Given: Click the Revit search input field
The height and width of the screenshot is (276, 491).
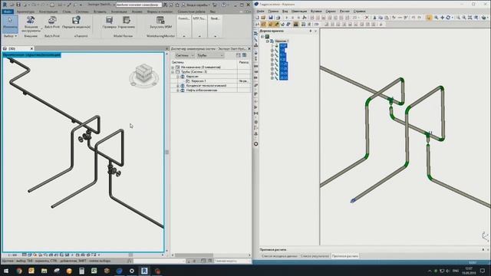Looking at the screenshot, I should 139,5.
